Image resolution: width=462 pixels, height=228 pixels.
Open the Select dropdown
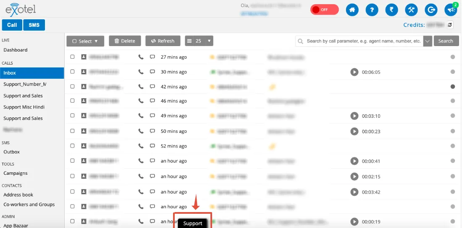(85, 41)
